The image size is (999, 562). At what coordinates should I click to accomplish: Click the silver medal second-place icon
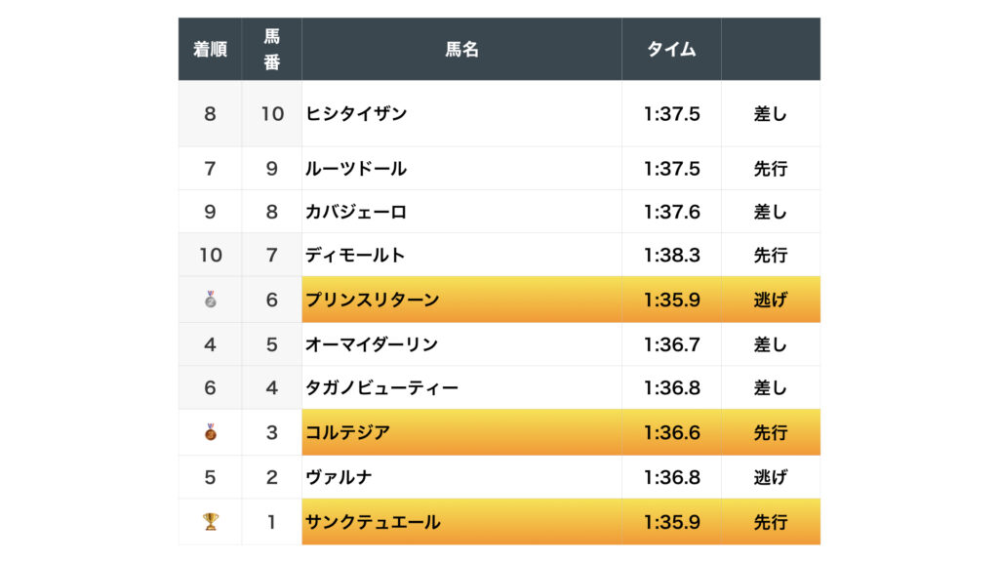tap(210, 300)
